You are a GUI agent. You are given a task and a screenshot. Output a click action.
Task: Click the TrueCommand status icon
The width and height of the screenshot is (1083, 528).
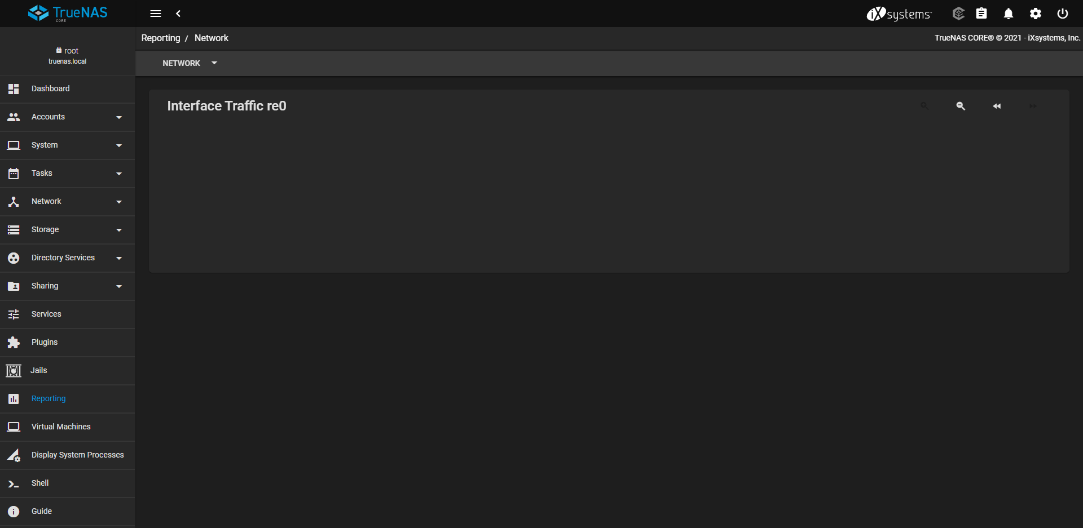[958, 14]
